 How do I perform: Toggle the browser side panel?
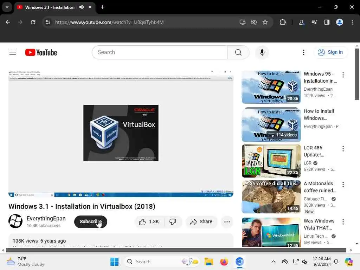pyautogui.click(x=327, y=22)
